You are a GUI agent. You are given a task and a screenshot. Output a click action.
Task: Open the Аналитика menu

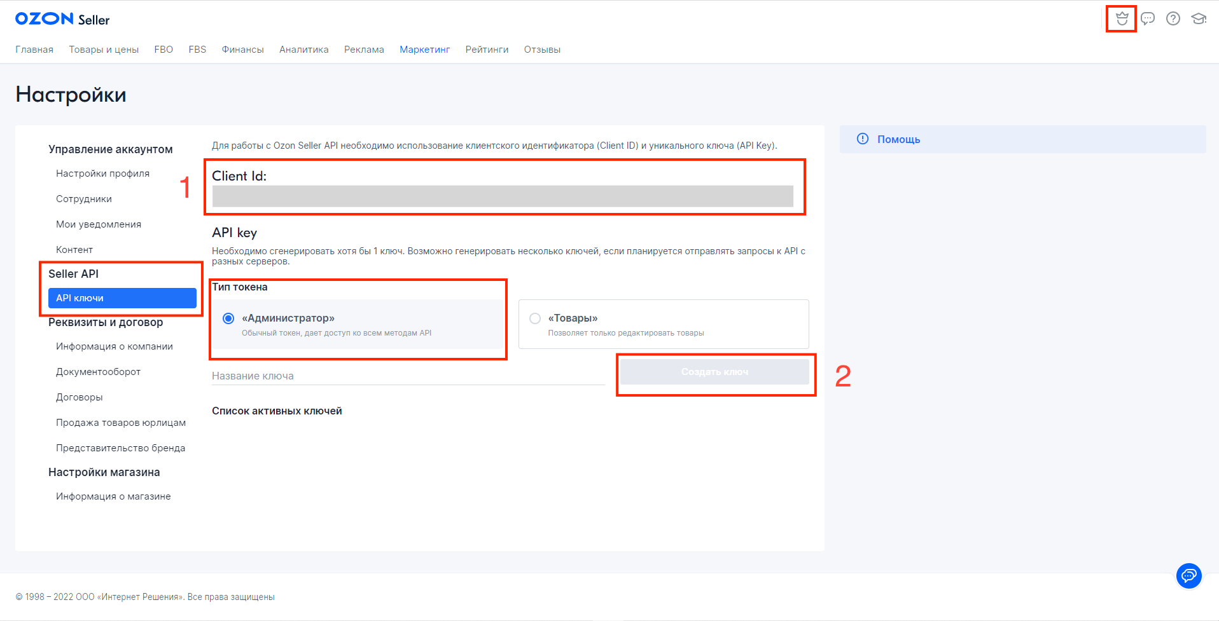pyautogui.click(x=304, y=50)
